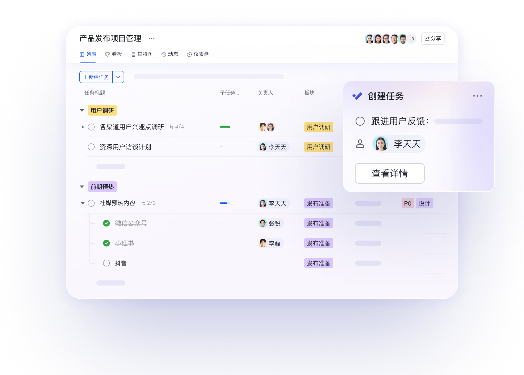524x375 pixels.
Task: Click the +3 members avatar badge
Action: click(x=411, y=39)
